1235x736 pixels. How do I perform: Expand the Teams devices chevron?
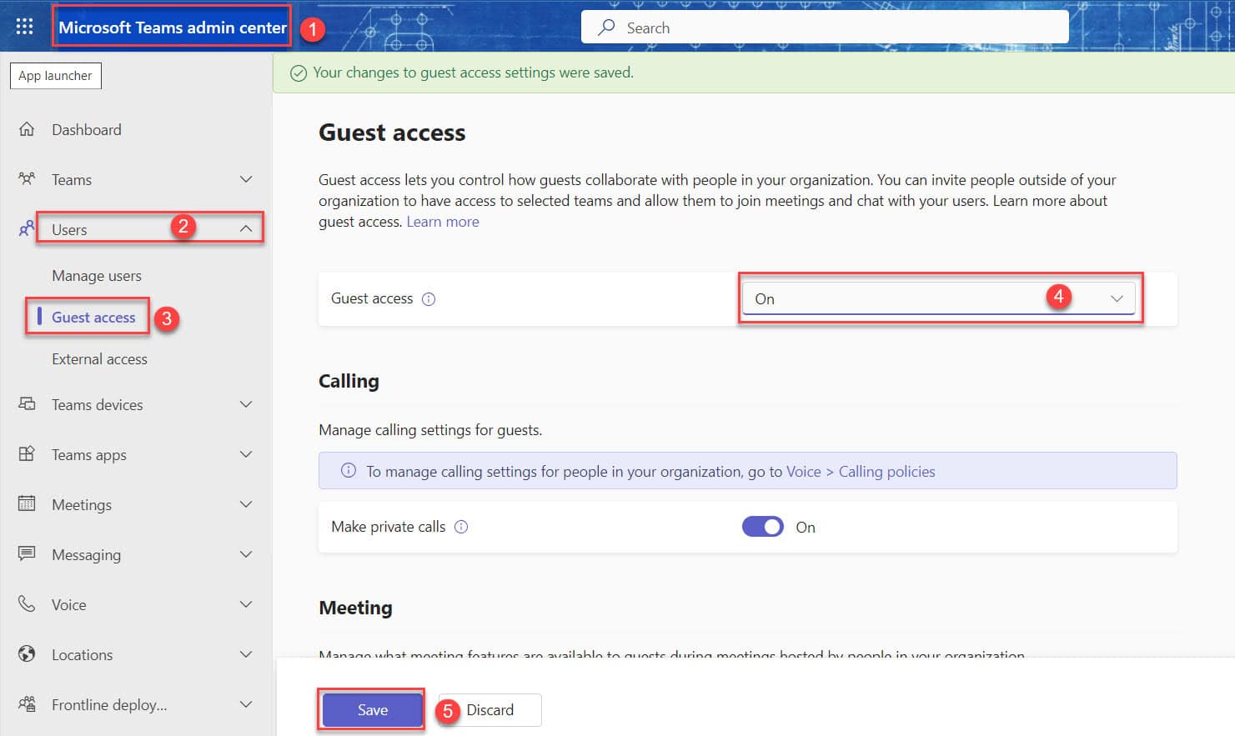246,404
